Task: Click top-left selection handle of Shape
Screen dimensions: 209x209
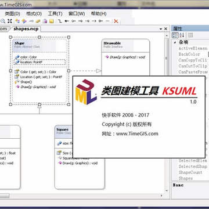Action: [10, 37]
